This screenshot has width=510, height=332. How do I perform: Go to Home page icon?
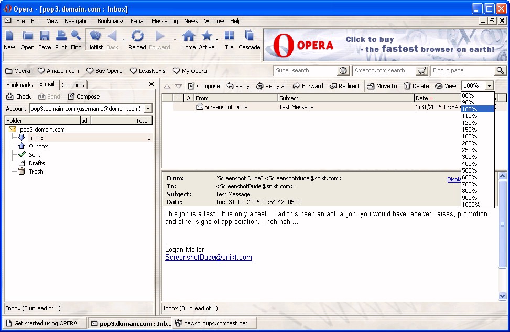(188, 40)
